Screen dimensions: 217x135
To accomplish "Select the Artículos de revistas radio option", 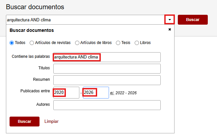I will click(32, 43).
